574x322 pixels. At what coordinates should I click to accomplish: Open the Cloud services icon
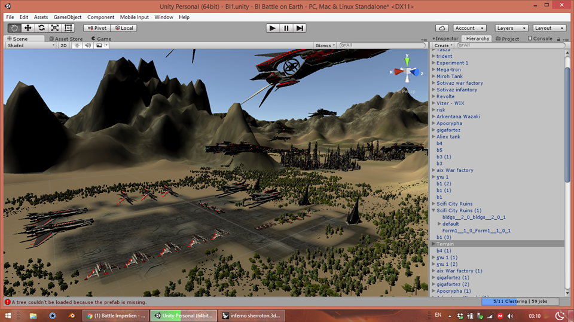442,28
